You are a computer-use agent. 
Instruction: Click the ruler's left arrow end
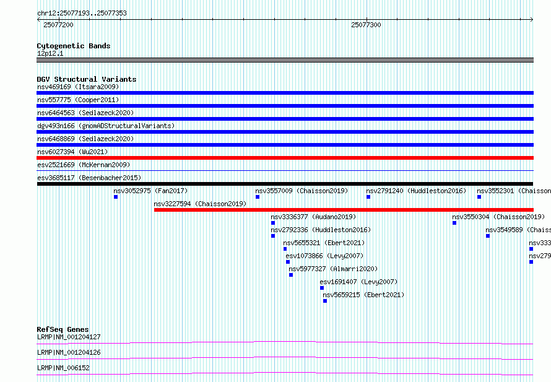pyautogui.click(x=38, y=20)
